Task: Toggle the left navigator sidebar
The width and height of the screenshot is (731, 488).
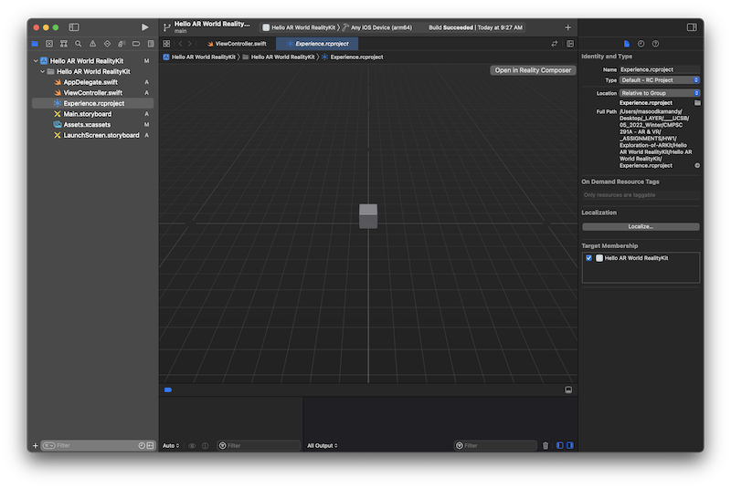Action: point(74,27)
